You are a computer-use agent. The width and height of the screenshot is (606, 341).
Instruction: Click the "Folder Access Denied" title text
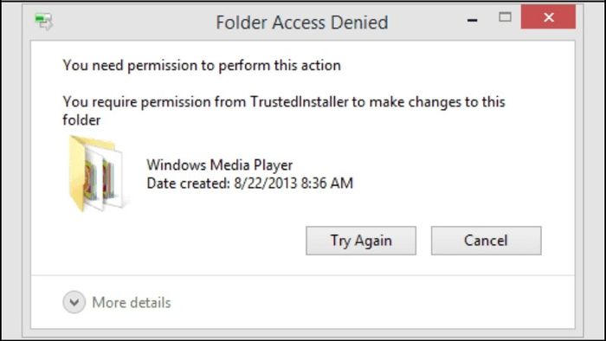(x=302, y=23)
